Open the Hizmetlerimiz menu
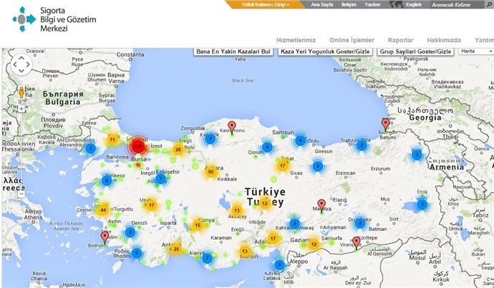 (296, 40)
